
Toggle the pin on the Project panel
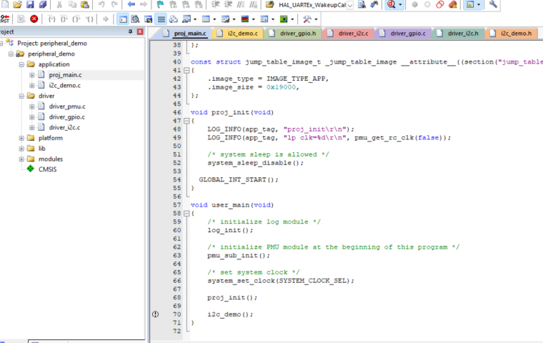(130, 33)
